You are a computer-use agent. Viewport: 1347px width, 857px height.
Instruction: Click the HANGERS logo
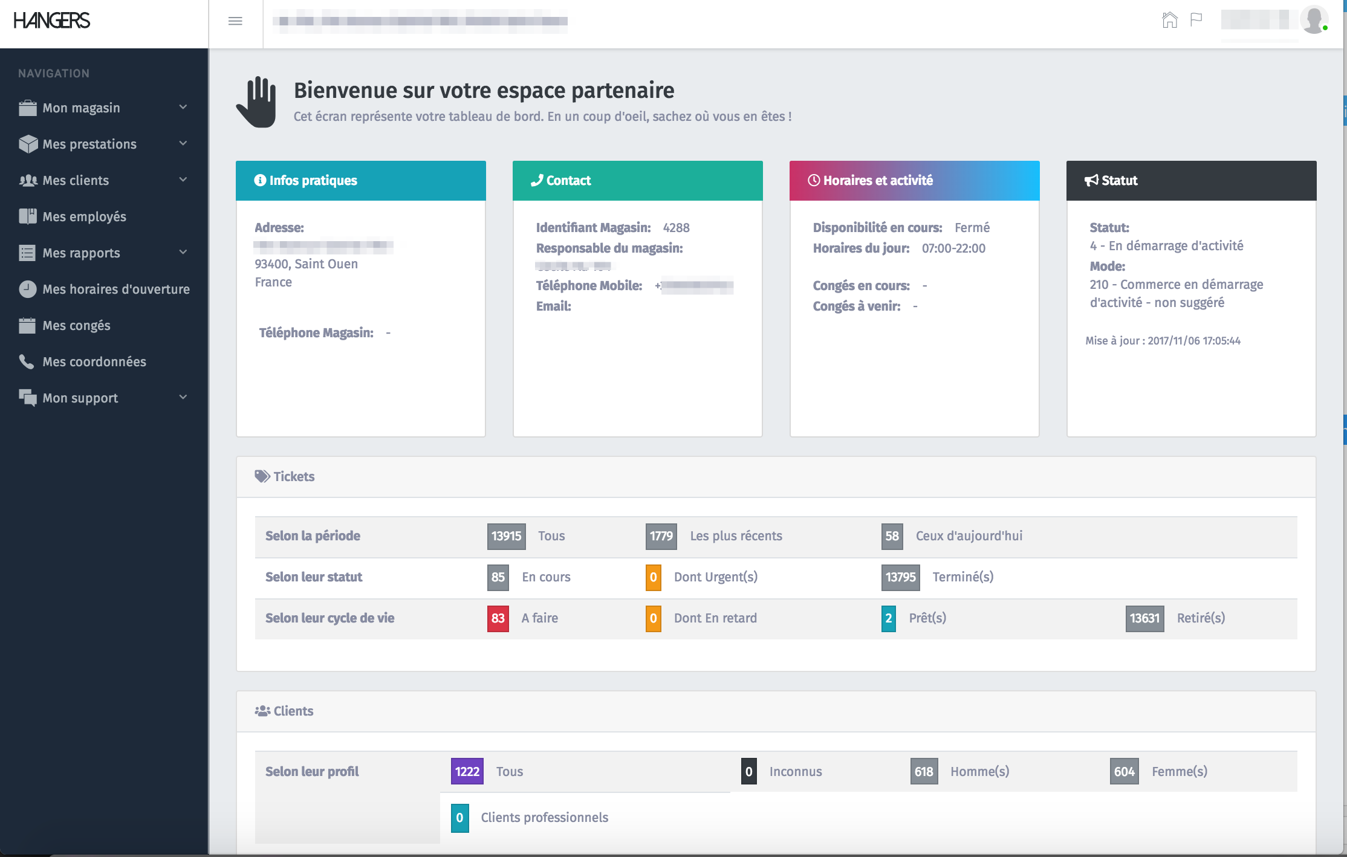coord(52,21)
